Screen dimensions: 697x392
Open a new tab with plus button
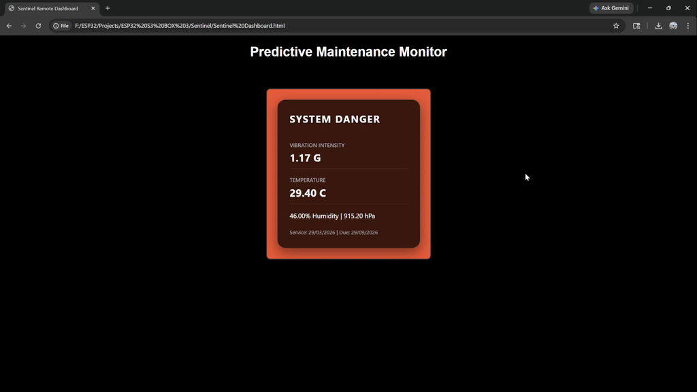[x=108, y=8]
